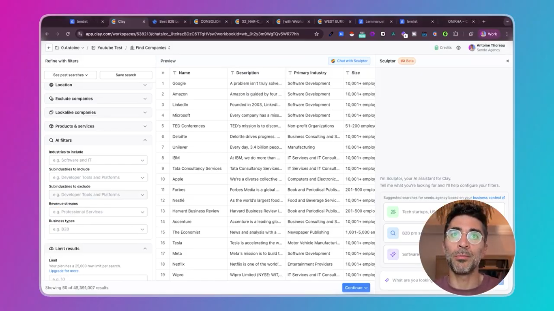Click the Tech startups suggestion icon
Viewport: 554px width, 311px height.
pyautogui.click(x=393, y=212)
